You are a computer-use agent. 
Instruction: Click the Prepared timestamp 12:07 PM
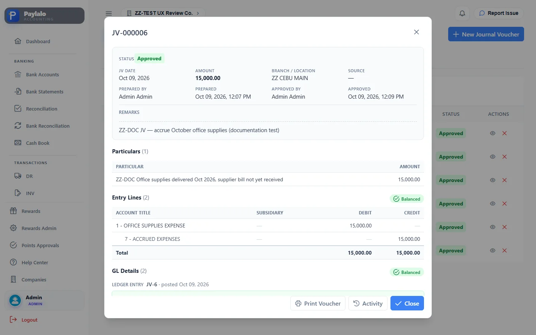pos(223,97)
